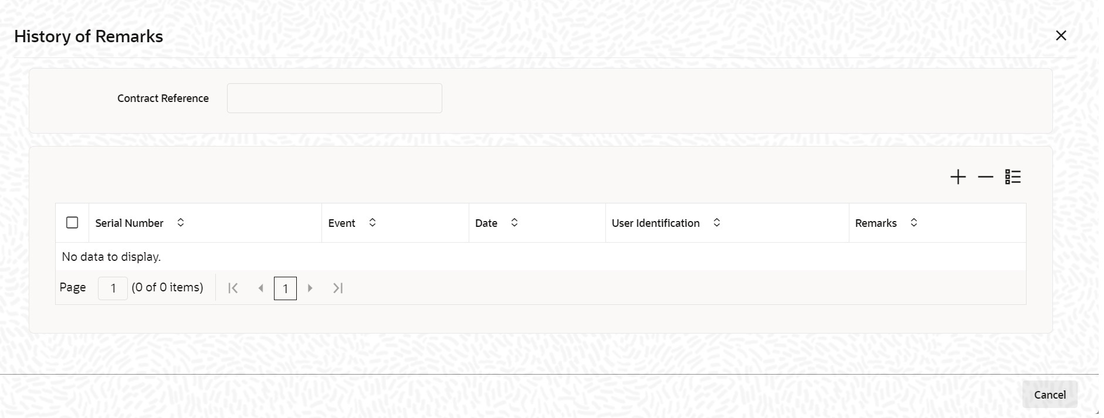Viewport: 1104px width, 418px height.
Task: Open single record view list icon
Action: click(x=1013, y=177)
